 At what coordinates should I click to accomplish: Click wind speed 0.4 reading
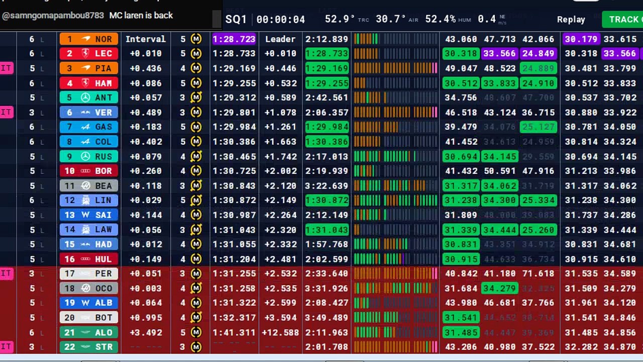pyautogui.click(x=487, y=19)
